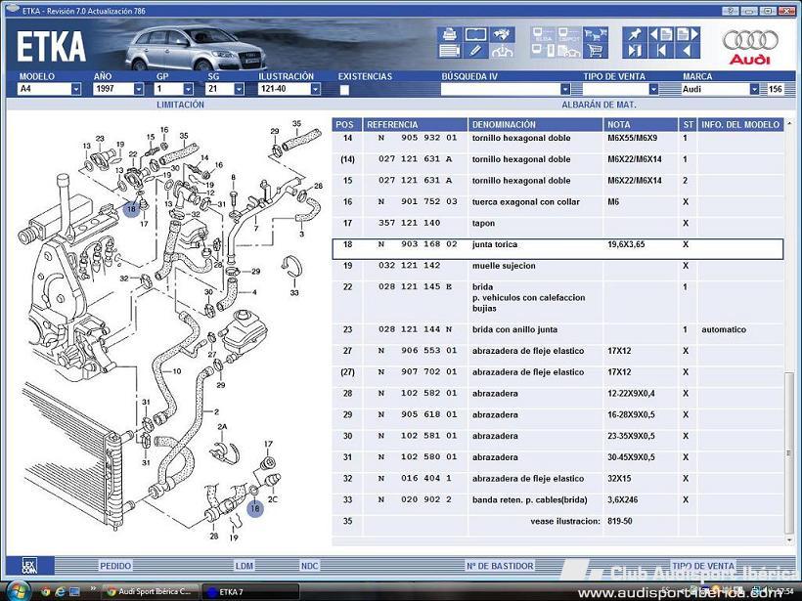Screen dimensions: 802x601
Task: Open search with the binoculars icon
Action: point(503,35)
